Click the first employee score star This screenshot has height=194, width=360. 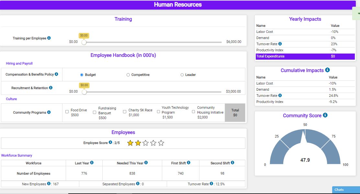(130, 143)
